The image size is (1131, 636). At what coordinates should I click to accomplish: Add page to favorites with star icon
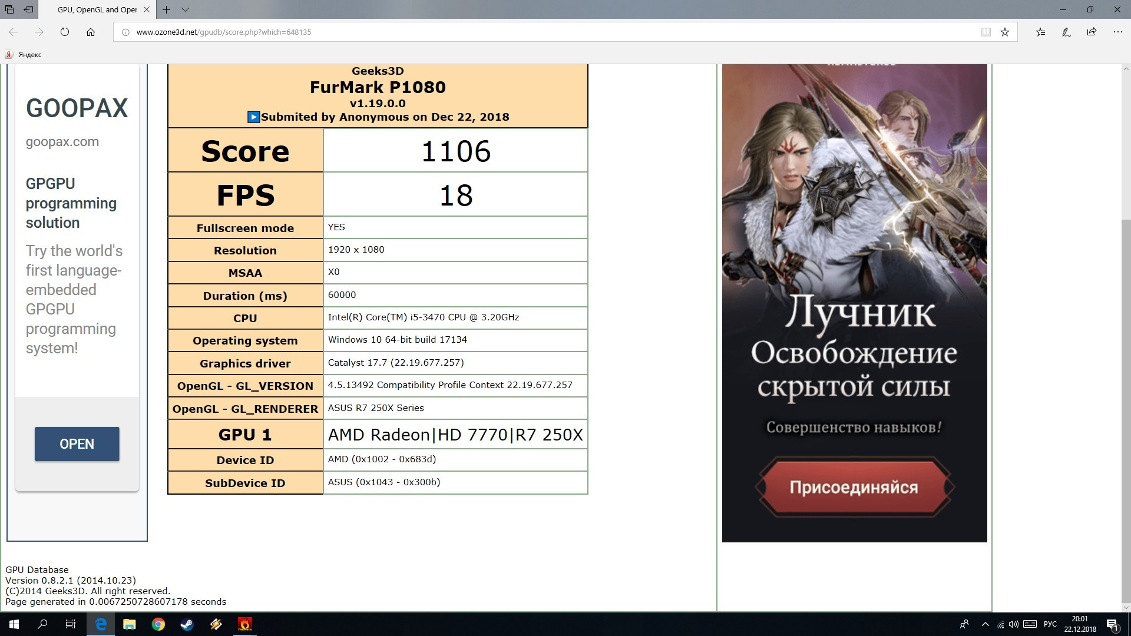[x=1005, y=32]
